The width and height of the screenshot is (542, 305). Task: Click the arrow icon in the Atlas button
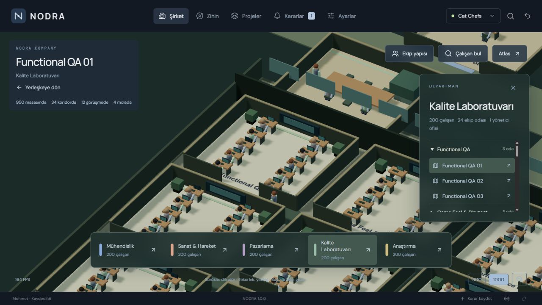click(517, 54)
